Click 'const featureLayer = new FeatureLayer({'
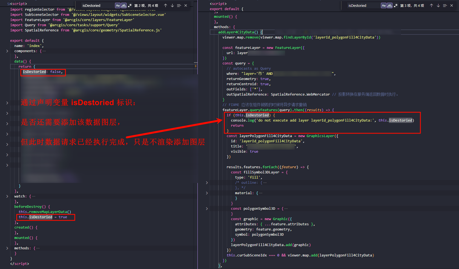459x269 pixels. point(263,48)
